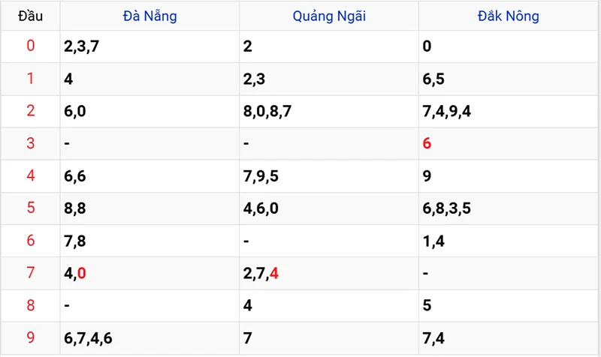This screenshot has height=357, width=601.
Task: Click the Đà Nẵng cell showing 7,8
Action: pyautogui.click(x=75, y=241)
